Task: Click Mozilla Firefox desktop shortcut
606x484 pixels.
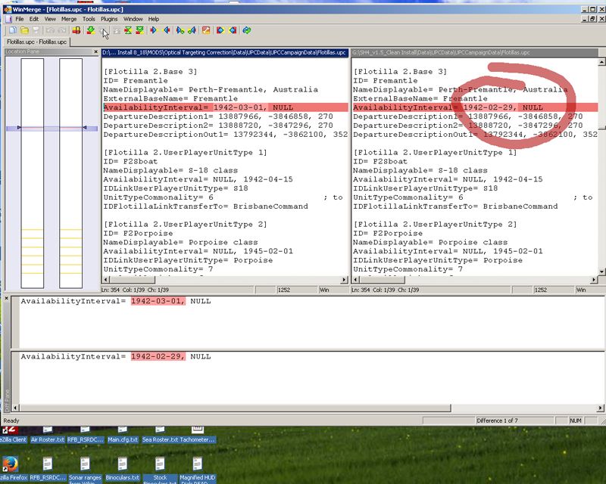Action: click(x=11, y=469)
